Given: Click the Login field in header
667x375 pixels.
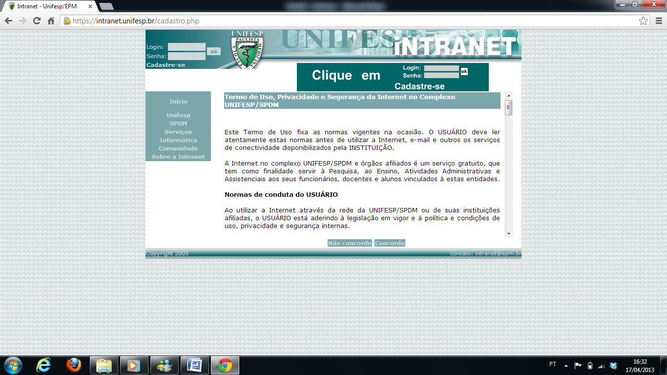Looking at the screenshot, I should pos(187,47).
